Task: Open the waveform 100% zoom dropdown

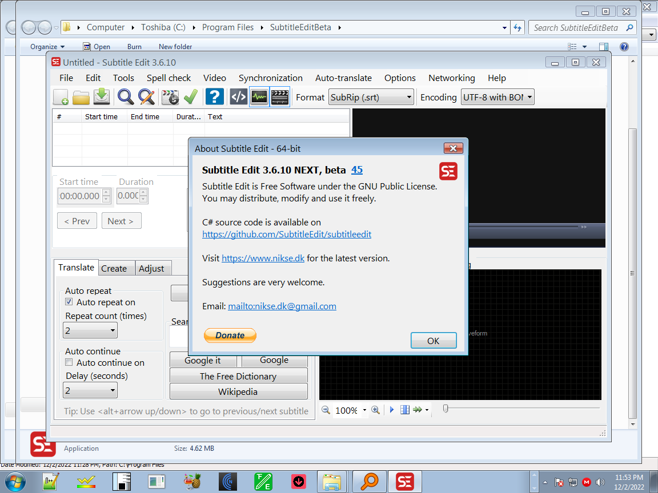Action: click(x=364, y=410)
